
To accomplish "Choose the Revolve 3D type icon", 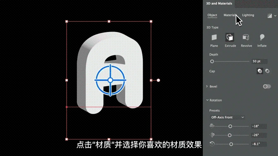I will [x=246, y=37].
